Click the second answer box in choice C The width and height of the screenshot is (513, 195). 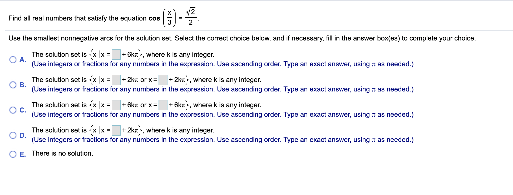[163, 105]
